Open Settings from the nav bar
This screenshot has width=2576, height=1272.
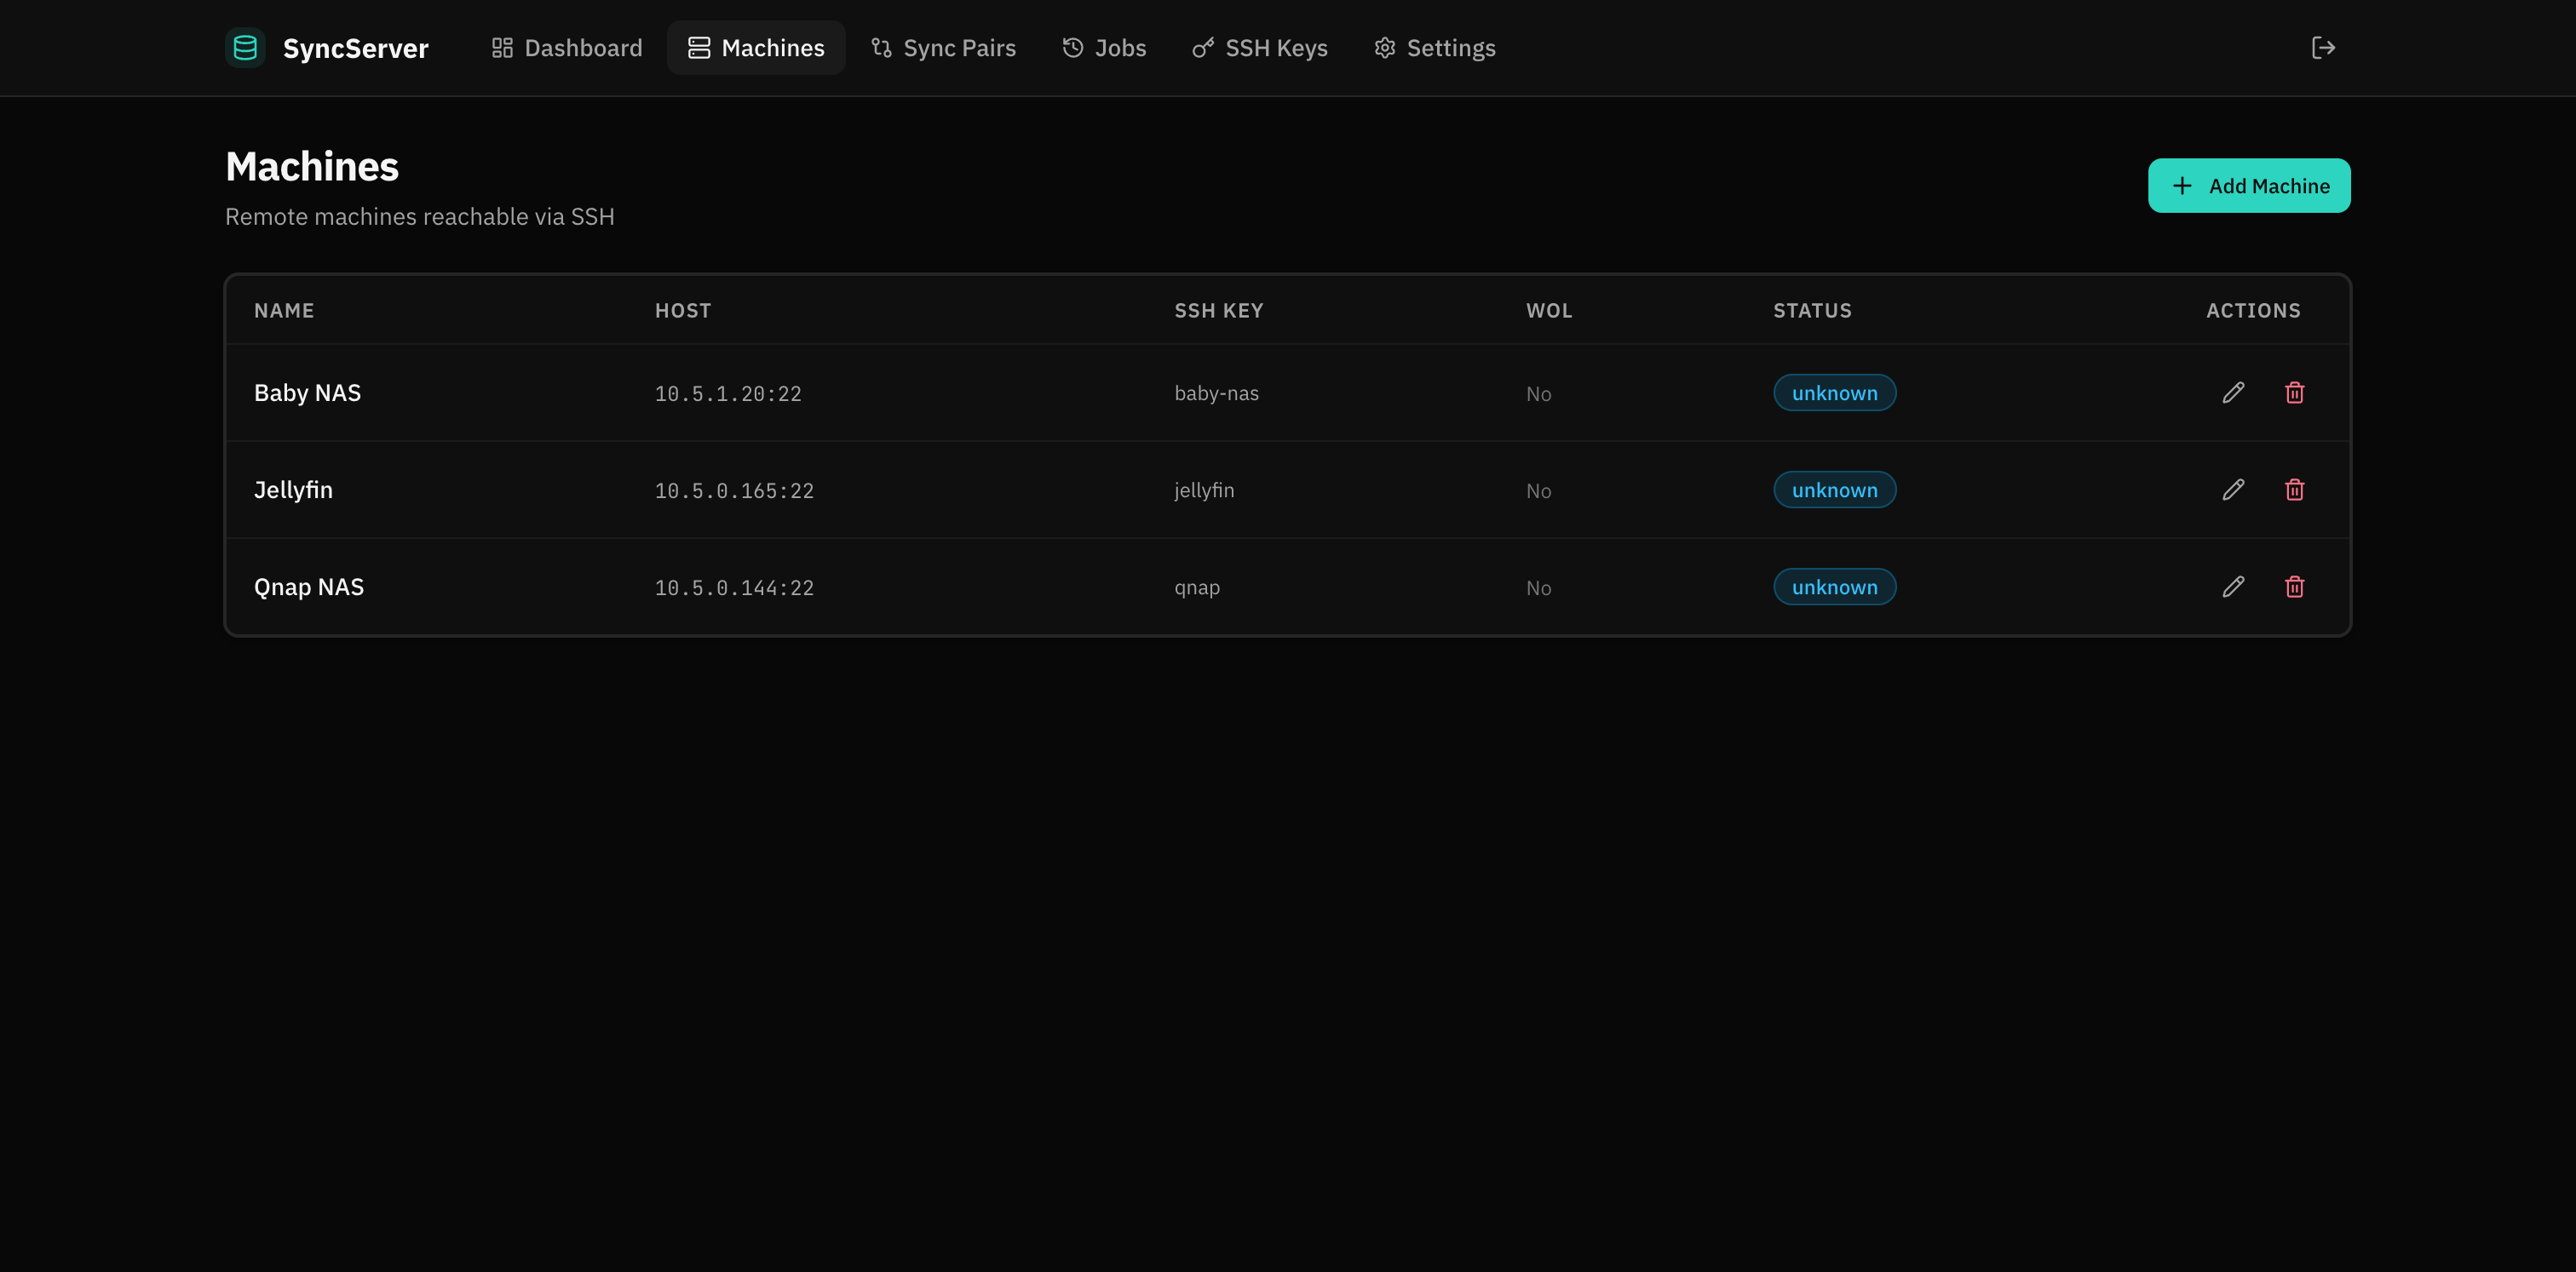click(x=1434, y=48)
